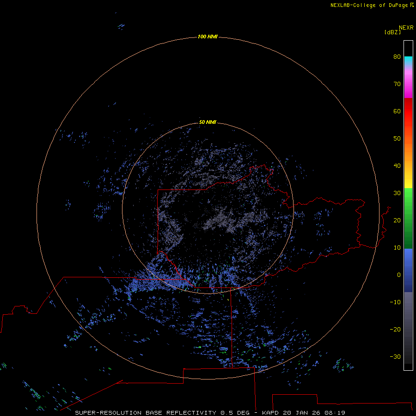416x416 pixels.
Task: Click the 20 dBZ scale value
Action: click(x=397, y=220)
